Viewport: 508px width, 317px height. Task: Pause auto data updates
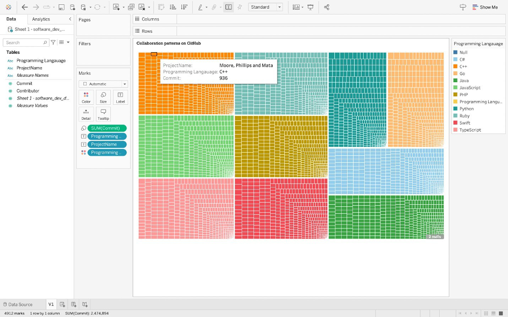[83, 7]
